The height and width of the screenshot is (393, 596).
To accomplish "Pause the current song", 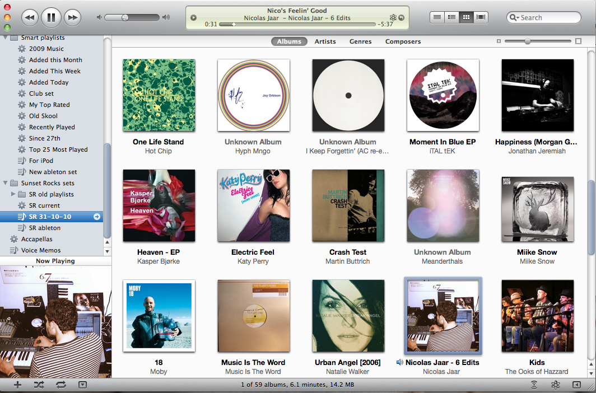I will tap(52, 17).
